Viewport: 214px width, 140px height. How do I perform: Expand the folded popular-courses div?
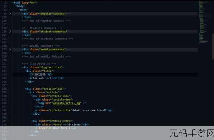tap(10, 14)
